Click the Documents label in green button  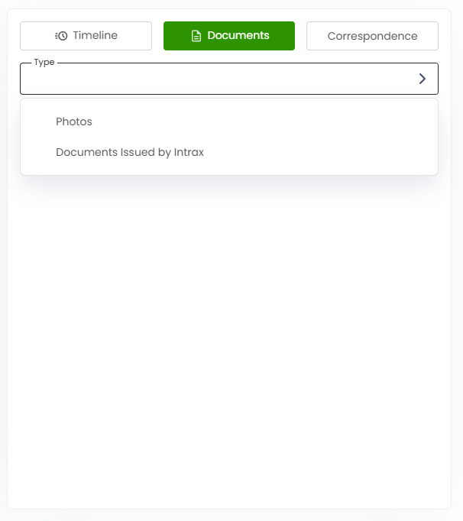tap(238, 35)
